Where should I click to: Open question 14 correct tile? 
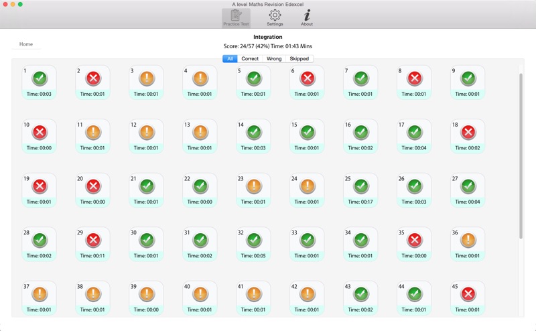[x=253, y=137]
